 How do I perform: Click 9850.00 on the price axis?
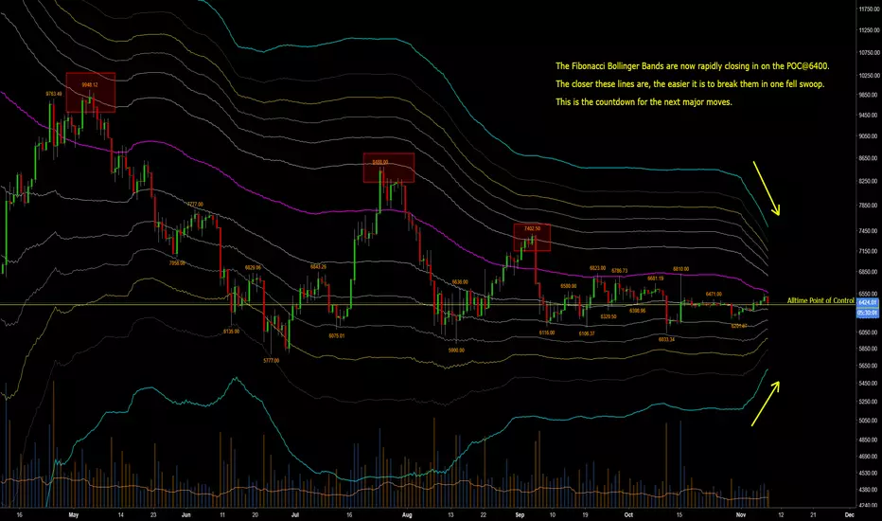(869, 95)
